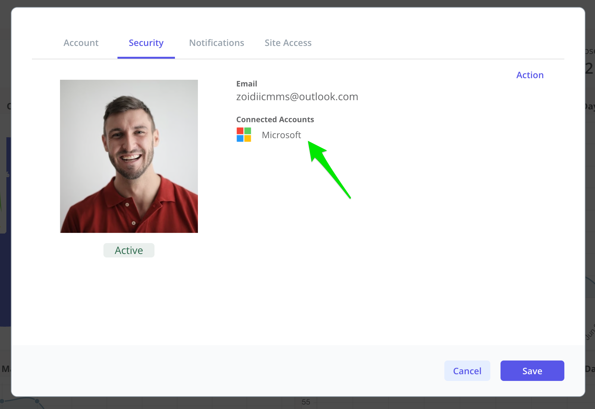Open the Account tab

pos(81,43)
